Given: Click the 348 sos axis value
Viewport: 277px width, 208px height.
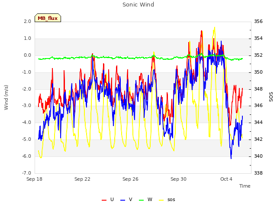Looking at the screenshot, I should click(258, 89).
